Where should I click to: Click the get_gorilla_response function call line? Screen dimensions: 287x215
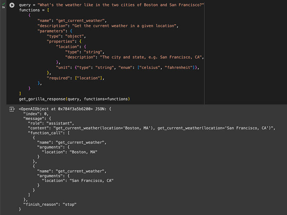[x=74, y=99]
